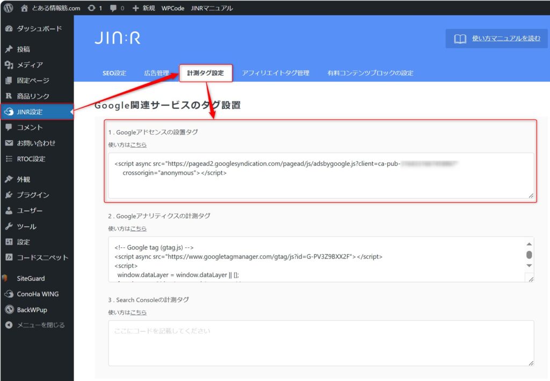This screenshot has height=381, width=550.
Task: Click the SiteGuard shield icon
Action: click(5, 279)
